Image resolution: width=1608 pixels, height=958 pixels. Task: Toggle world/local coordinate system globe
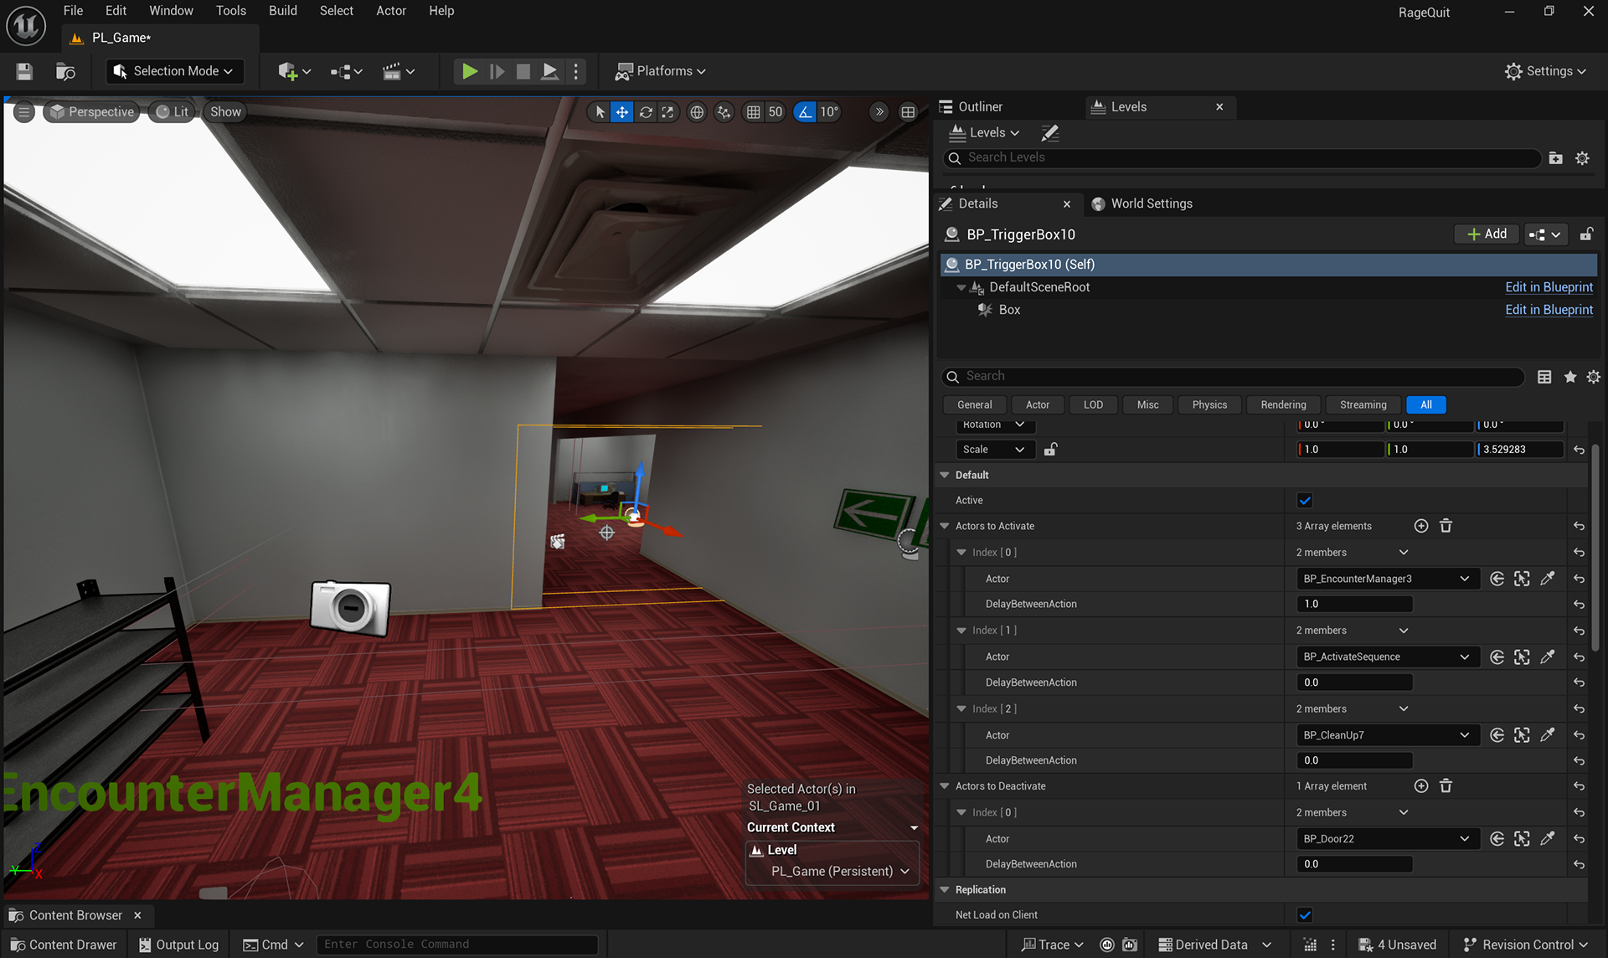pyautogui.click(x=697, y=111)
